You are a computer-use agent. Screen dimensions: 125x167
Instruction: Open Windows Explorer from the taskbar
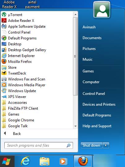(45, 161)
